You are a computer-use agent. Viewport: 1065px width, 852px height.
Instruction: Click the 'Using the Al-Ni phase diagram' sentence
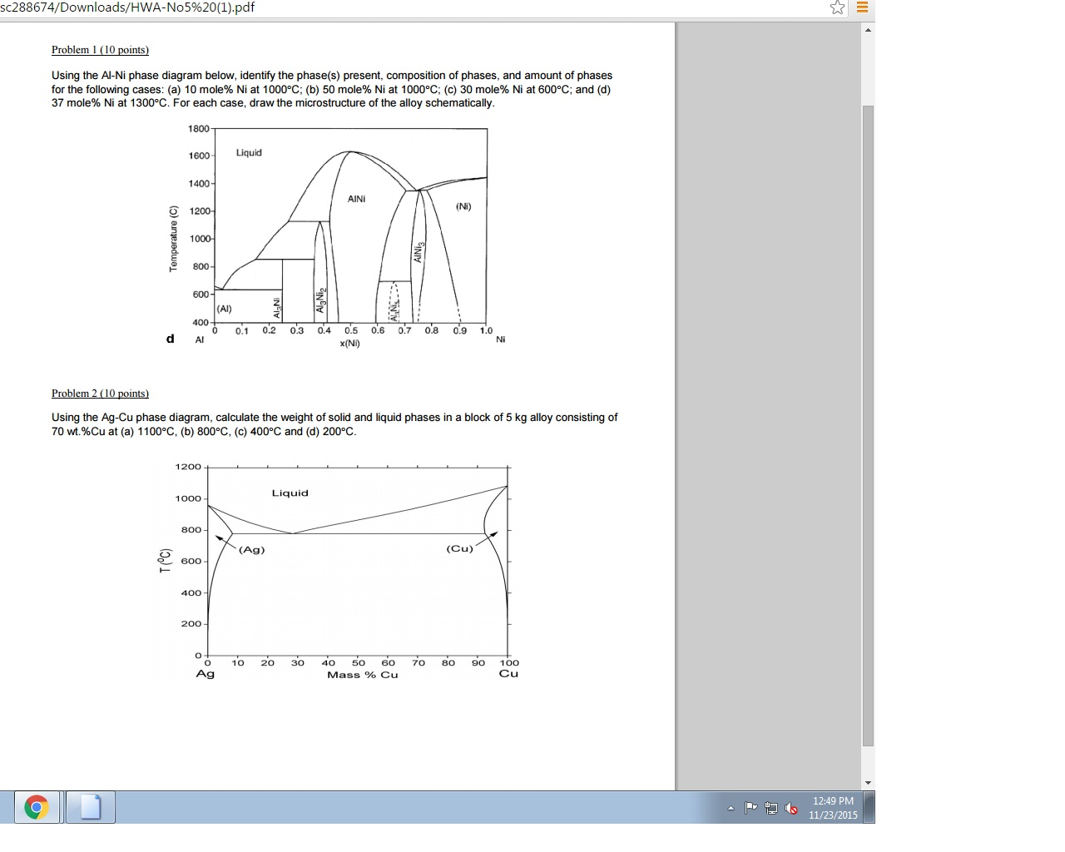pos(332,89)
